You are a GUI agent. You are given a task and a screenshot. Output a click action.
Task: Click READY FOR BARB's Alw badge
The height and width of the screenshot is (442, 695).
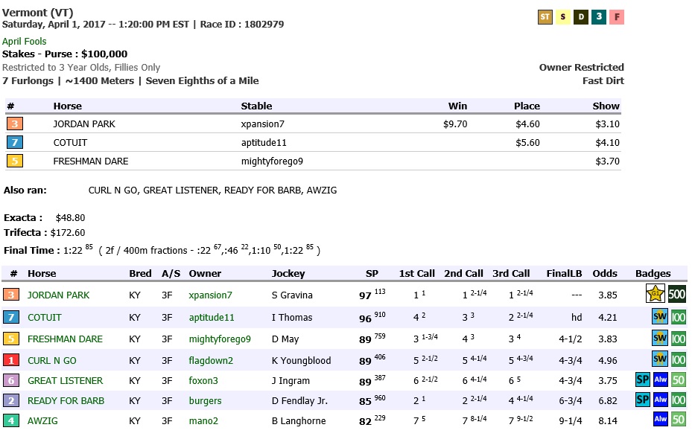point(661,400)
